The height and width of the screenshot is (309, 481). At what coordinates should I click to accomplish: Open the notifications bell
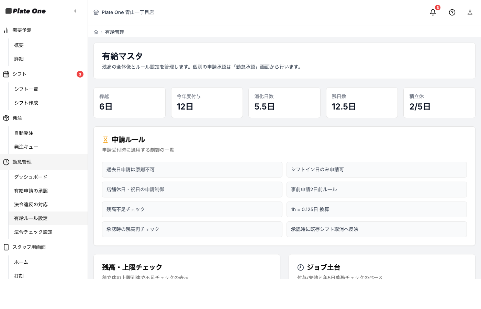(x=433, y=12)
